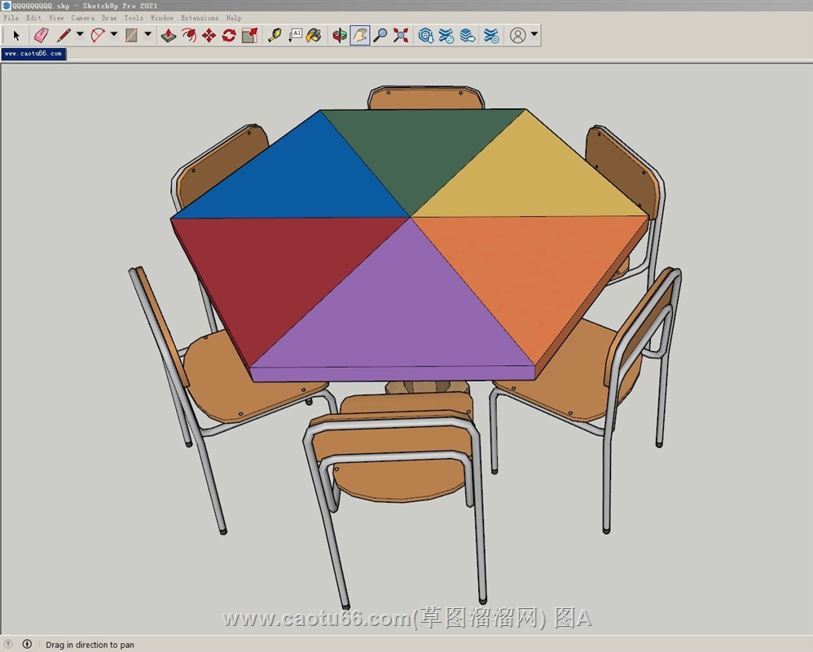Viewport: 813px width, 652px height.
Task: Click the Zoom Extents tool
Action: pos(401,35)
